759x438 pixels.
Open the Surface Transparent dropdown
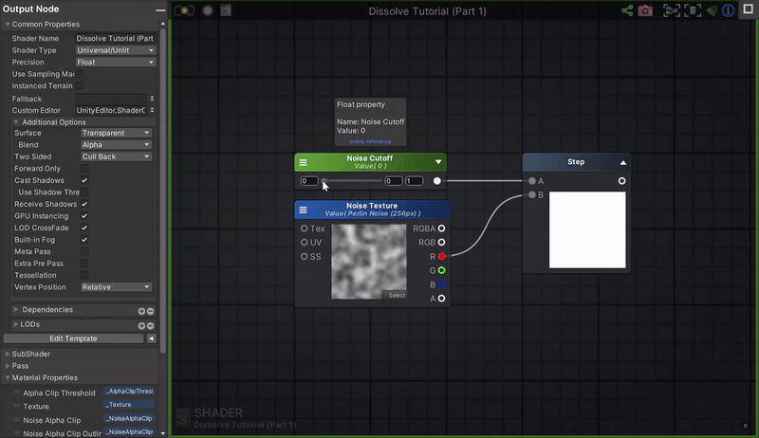[116, 133]
